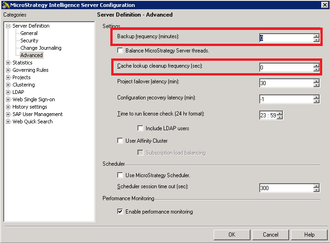The width and height of the screenshot is (330, 243).
Task: Close the Intelligence Server Configuration dialog
Action: pos(324,5)
